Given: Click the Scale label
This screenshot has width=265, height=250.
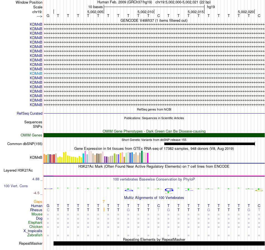Looking at the screenshot, I should pos(38,7).
